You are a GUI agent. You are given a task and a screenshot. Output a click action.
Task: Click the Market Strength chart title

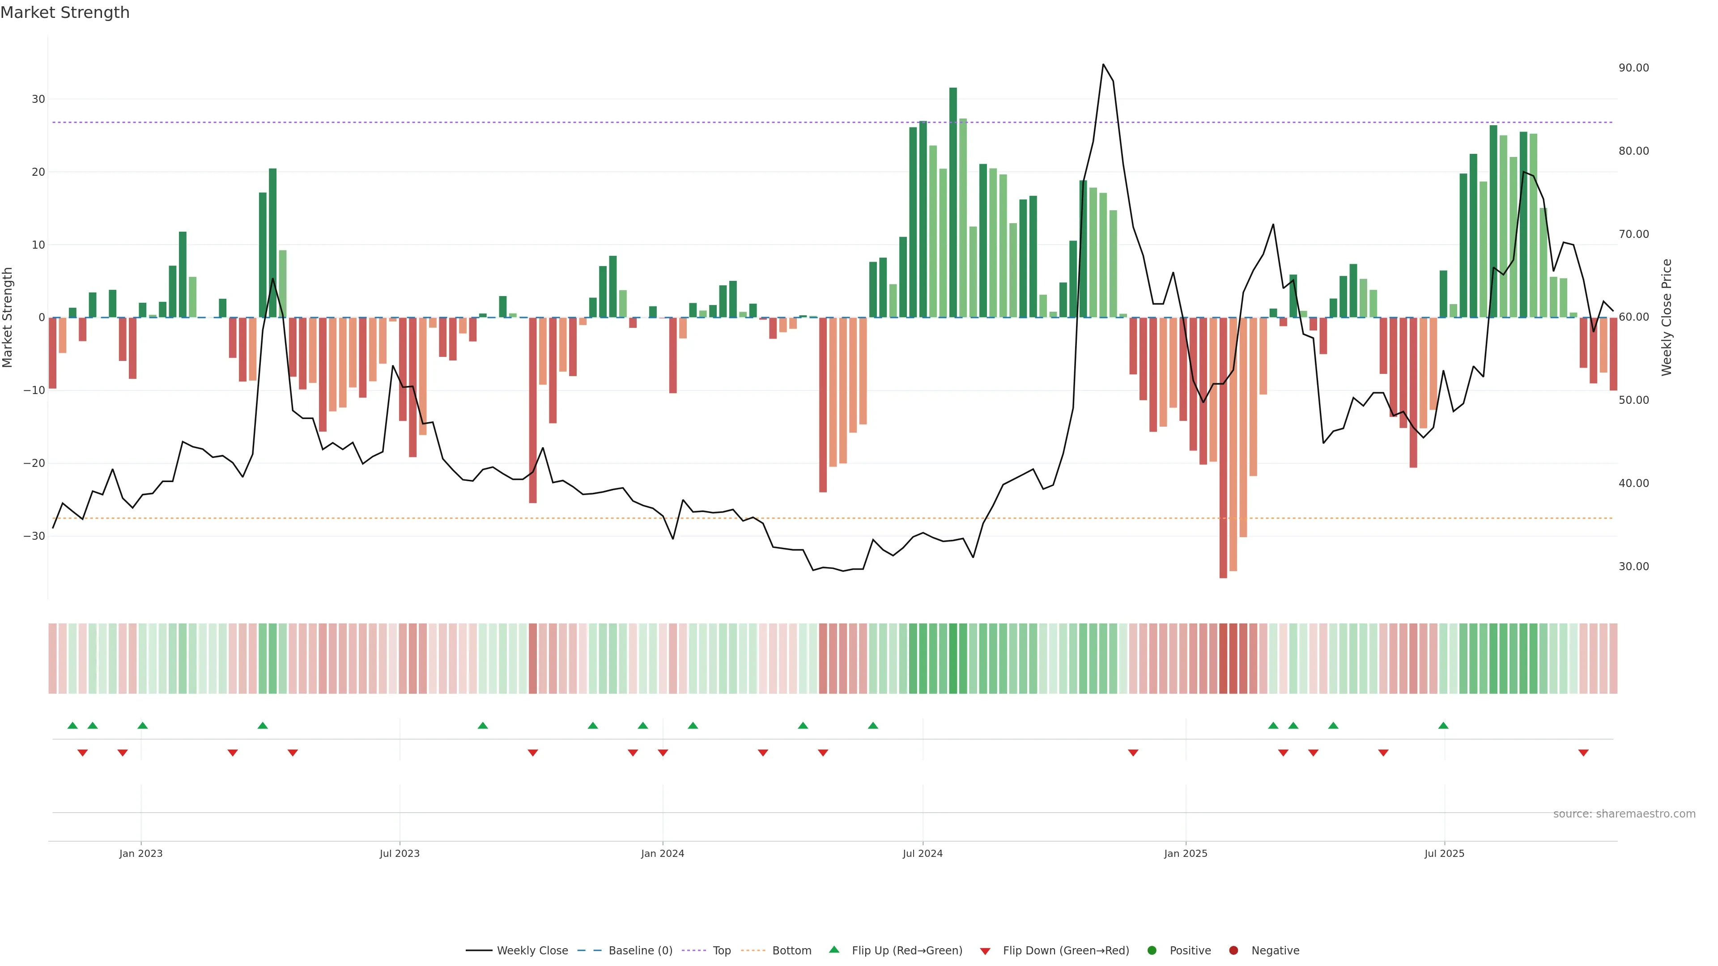pos(65,13)
